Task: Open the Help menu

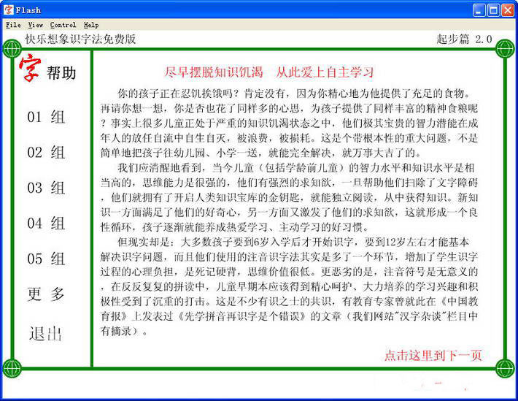Action: [x=90, y=25]
